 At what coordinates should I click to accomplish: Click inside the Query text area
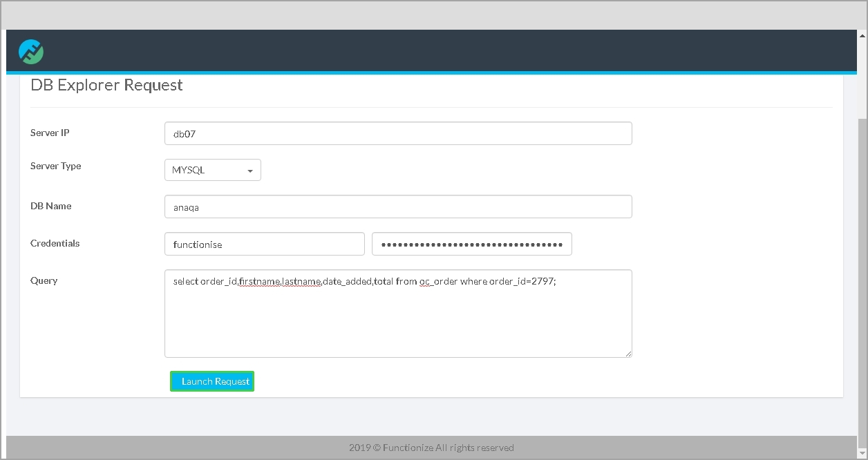[398, 314]
